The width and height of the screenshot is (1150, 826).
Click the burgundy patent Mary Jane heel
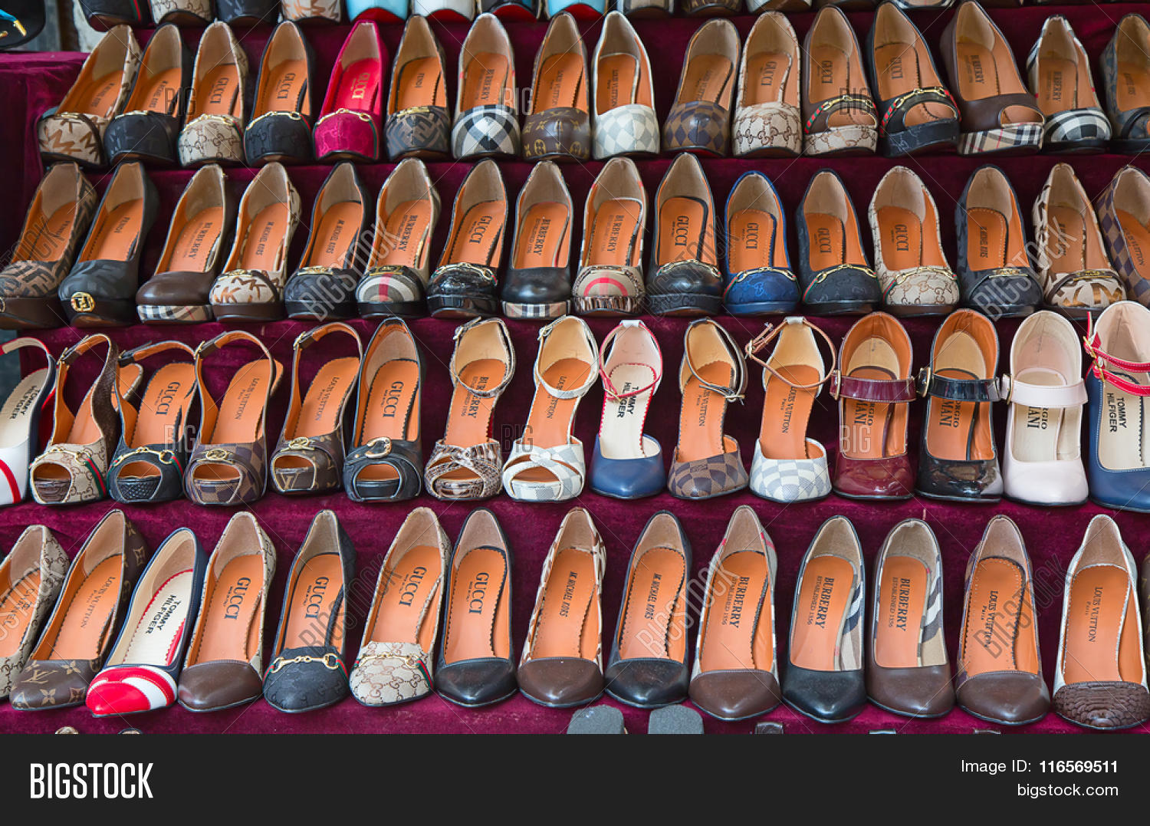[873, 410]
